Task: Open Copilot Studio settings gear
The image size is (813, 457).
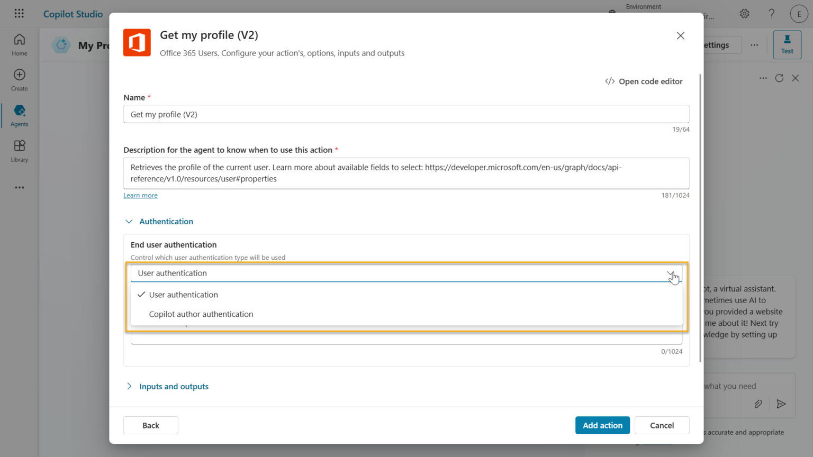Action: click(744, 13)
